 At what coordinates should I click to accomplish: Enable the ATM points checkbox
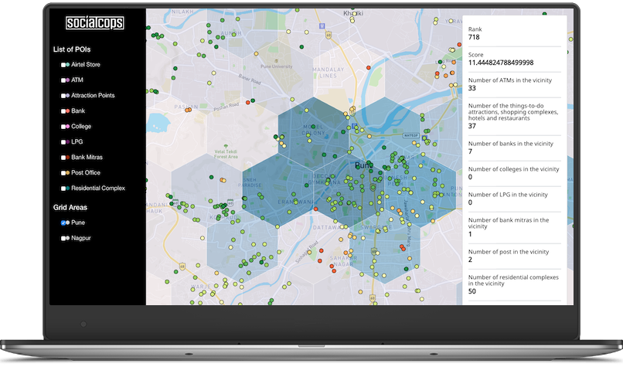click(x=63, y=80)
